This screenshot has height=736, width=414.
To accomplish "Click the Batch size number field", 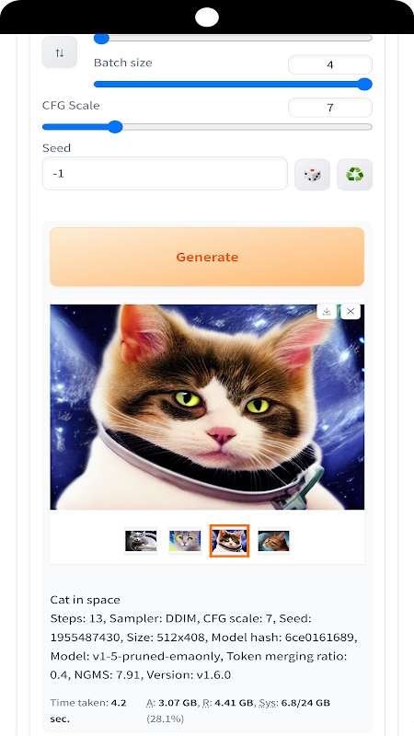I will click(x=330, y=64).
